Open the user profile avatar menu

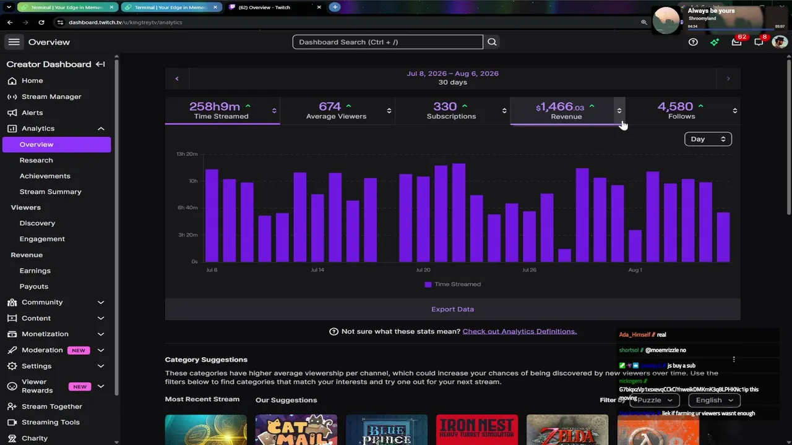click(780, 42)
